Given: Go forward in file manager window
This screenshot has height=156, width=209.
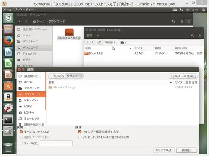Looking at the screenshot, I should [x=26, y=21].
